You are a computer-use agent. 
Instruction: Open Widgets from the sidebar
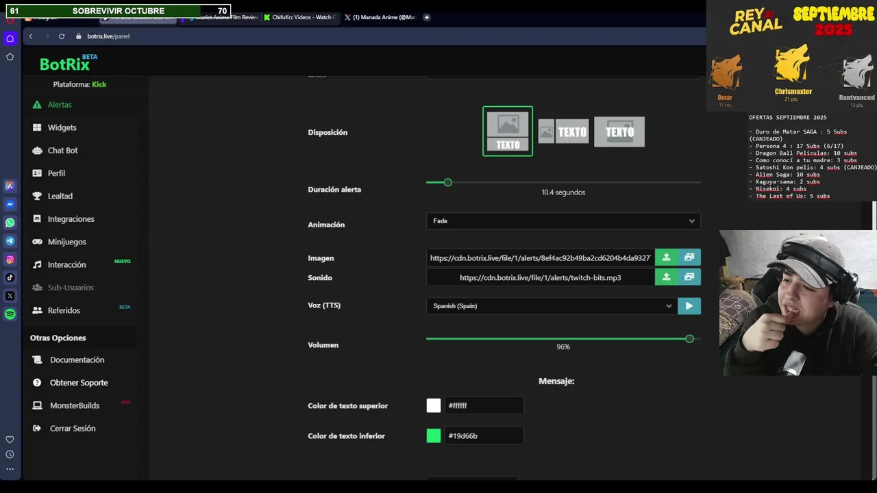click(x=62, y=127)
